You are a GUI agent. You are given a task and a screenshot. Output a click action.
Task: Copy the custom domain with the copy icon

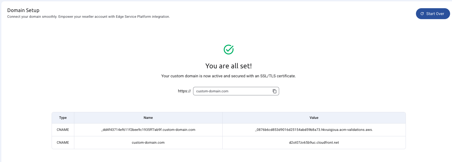274,91
